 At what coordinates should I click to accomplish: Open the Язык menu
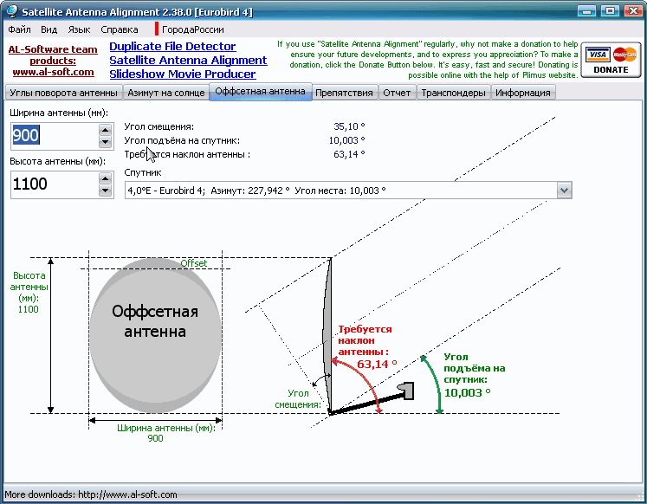(x=79, y=29)
